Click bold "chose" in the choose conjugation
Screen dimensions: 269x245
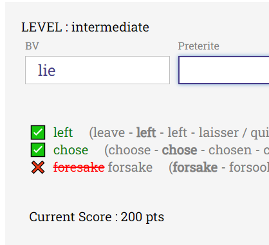pyautogui.click(x=180, y=150)
